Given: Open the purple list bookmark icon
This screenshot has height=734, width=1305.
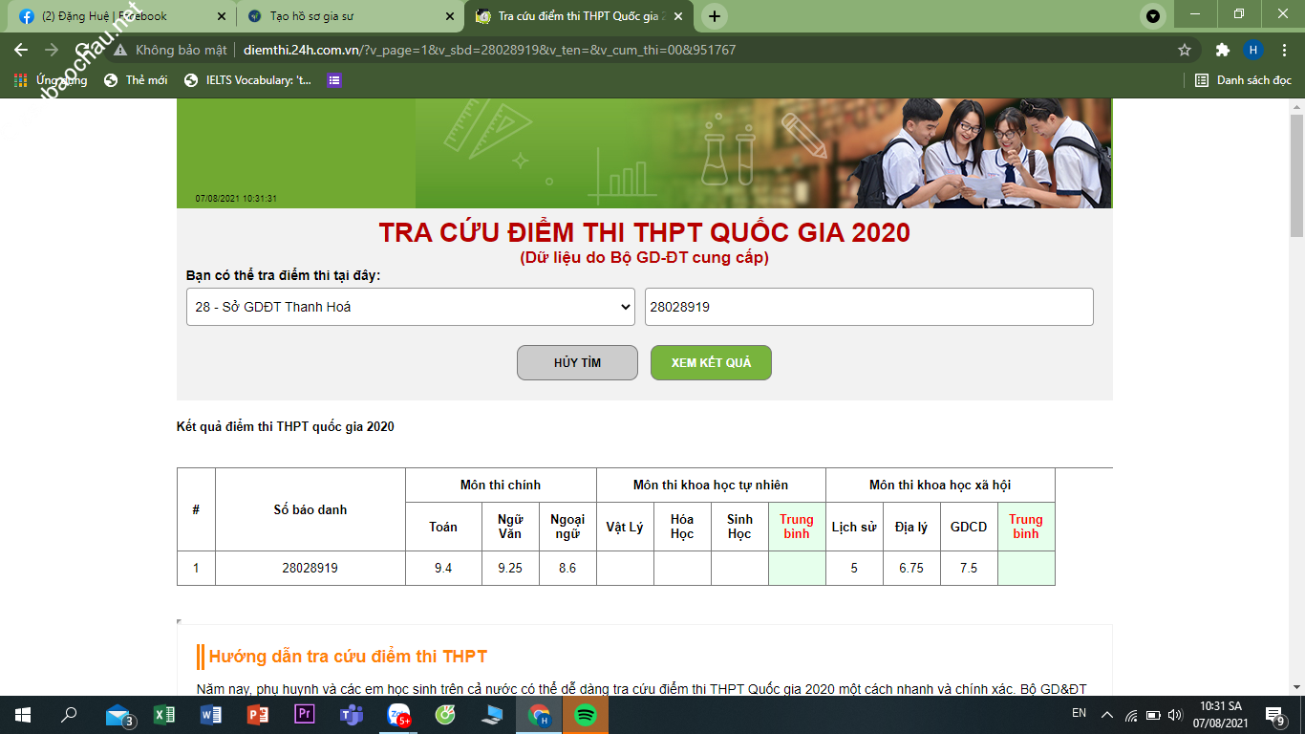Looking at the screenshot, I should pyautogui.click(x=333, y=80).
